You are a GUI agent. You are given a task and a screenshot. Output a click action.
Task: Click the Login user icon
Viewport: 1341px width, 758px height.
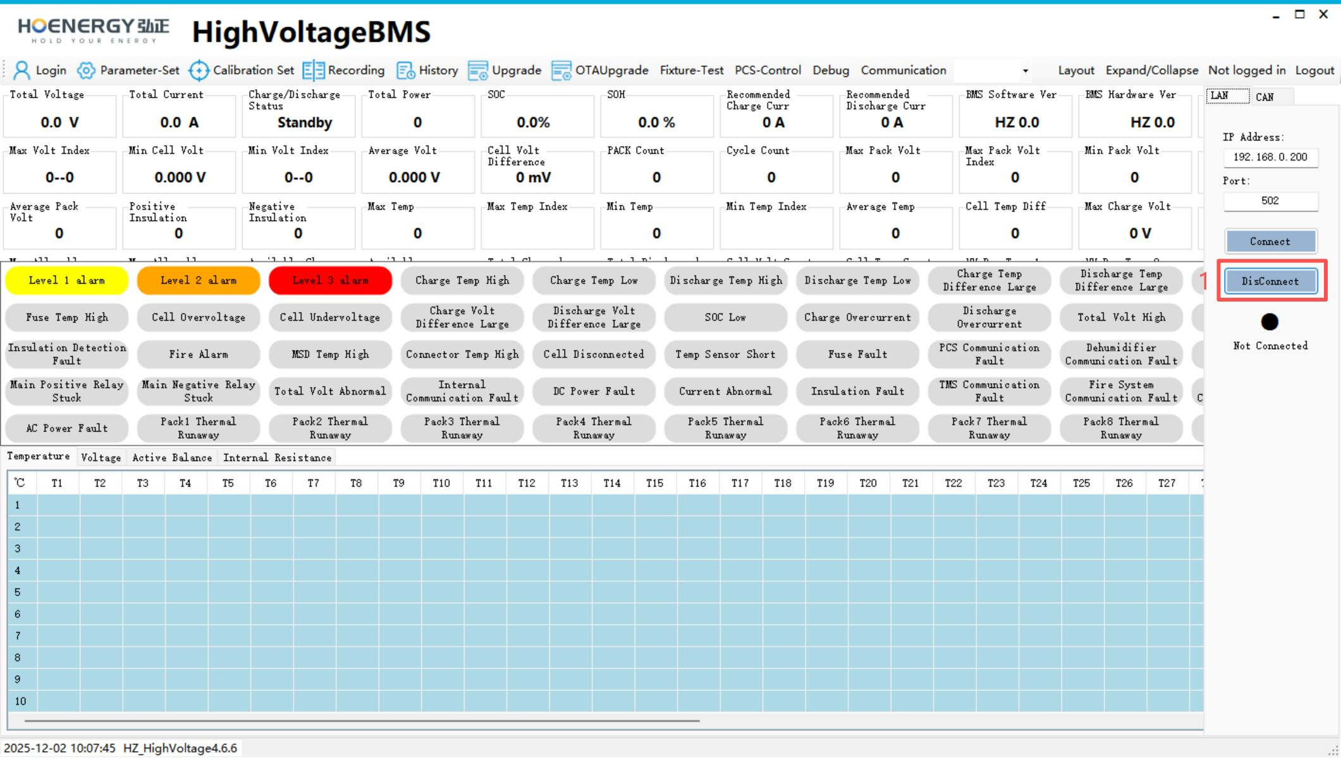click(21, 70)
